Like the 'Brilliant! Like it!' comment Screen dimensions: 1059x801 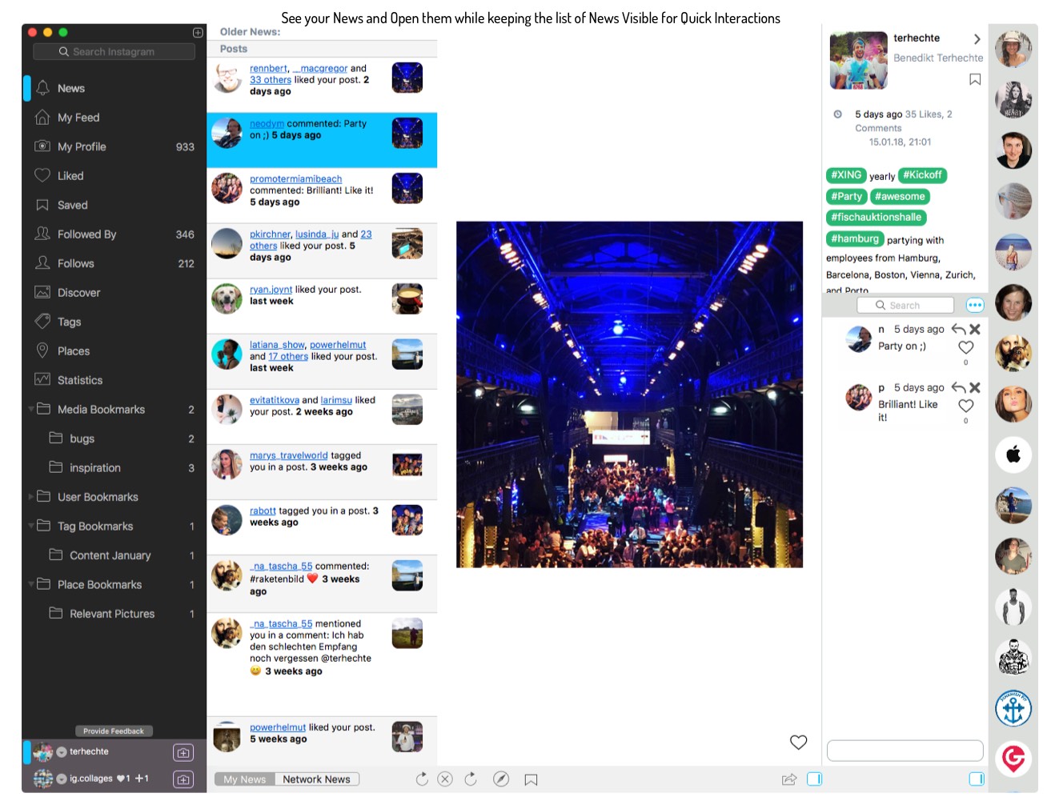966,406
